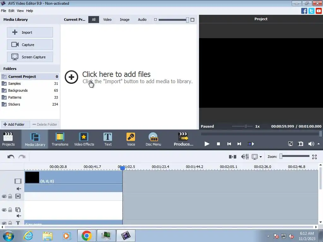This screenshot has height=242, width=323.
Task: Filter library by Video tab
Action: point(107,20)
